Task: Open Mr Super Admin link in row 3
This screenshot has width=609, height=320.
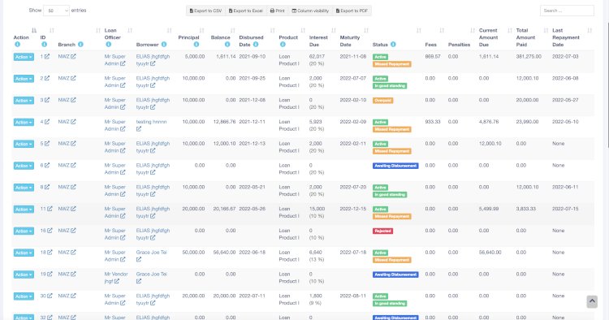Action: [115, 103]
